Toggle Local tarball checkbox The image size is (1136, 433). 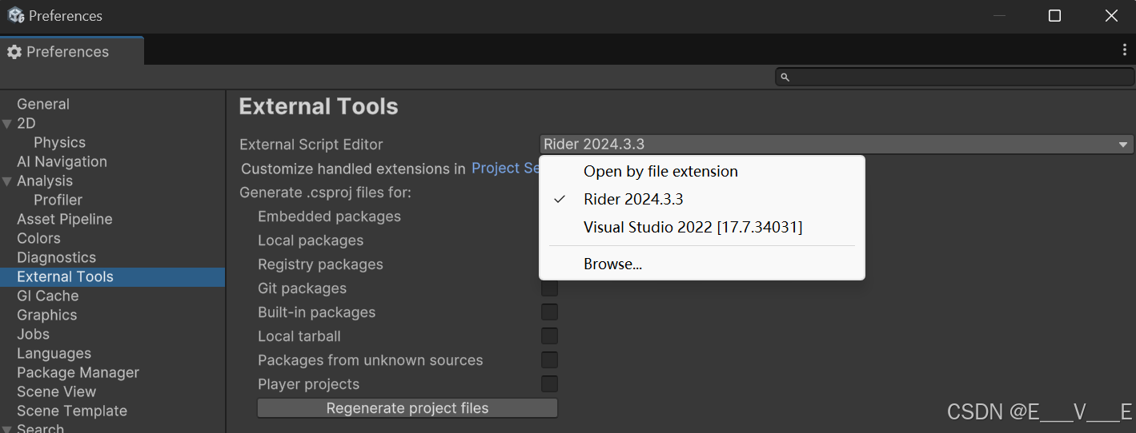point(549,336)
